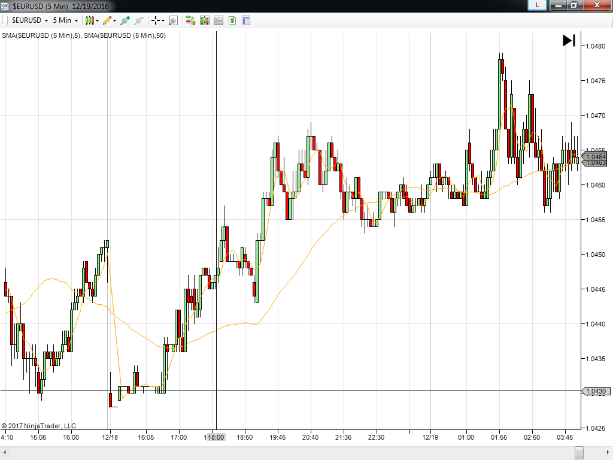This screenshot has width=613, height=460.
Task: Expand the chart style dropdown arrow
Action: (98, 21)
